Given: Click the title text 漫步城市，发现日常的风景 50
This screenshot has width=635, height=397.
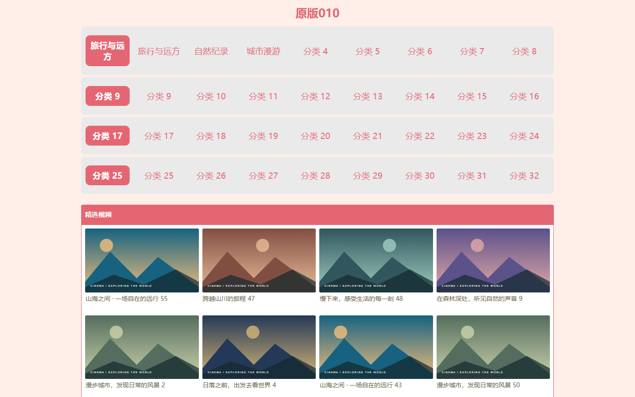Looking at the screenshot, I should [x=478, y=385].
